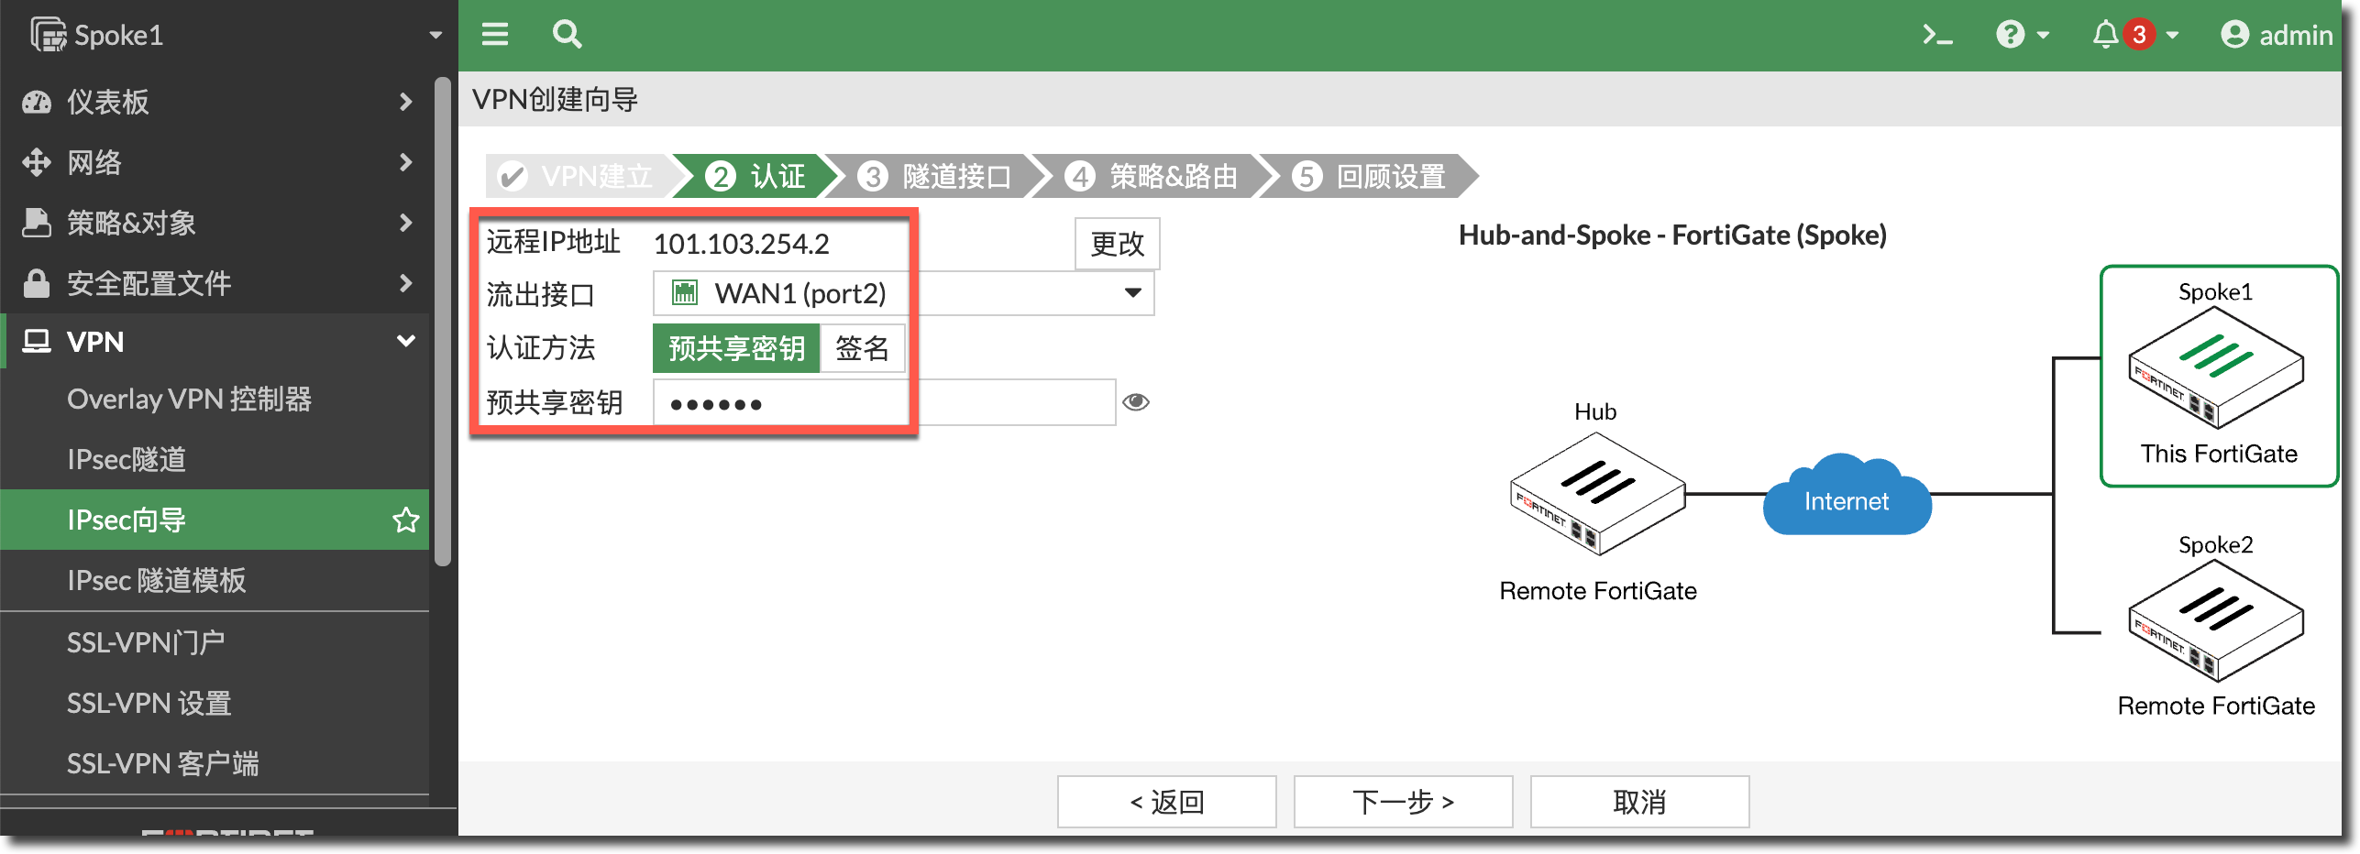
Task: Open IPsec隧道 in the sidebar
Action: click(127, 459)
